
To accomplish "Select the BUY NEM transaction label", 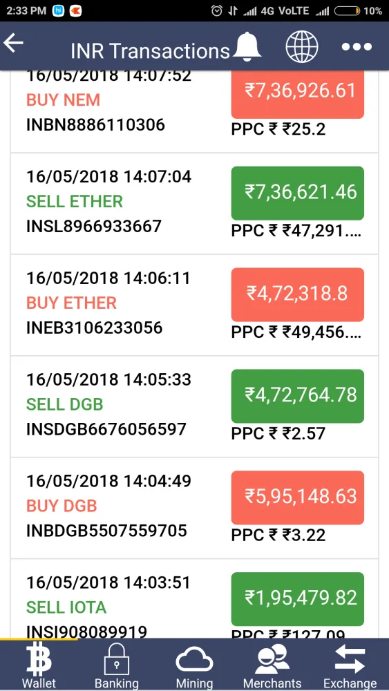I will point(64,100).
